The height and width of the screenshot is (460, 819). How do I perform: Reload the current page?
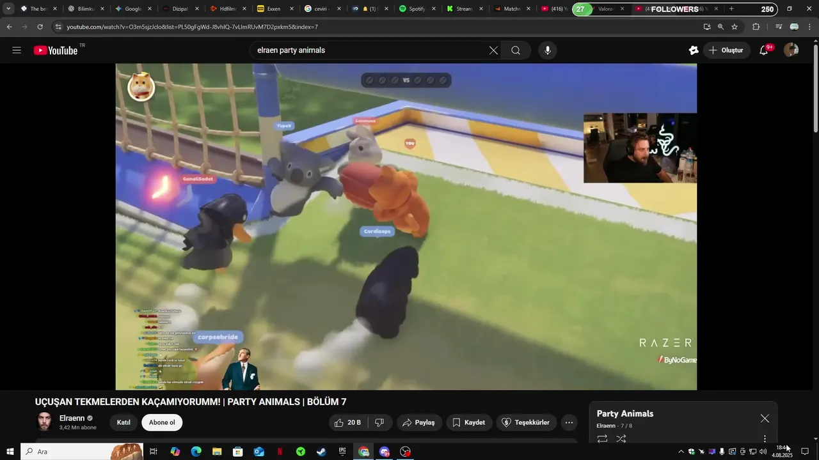point(40,27)
